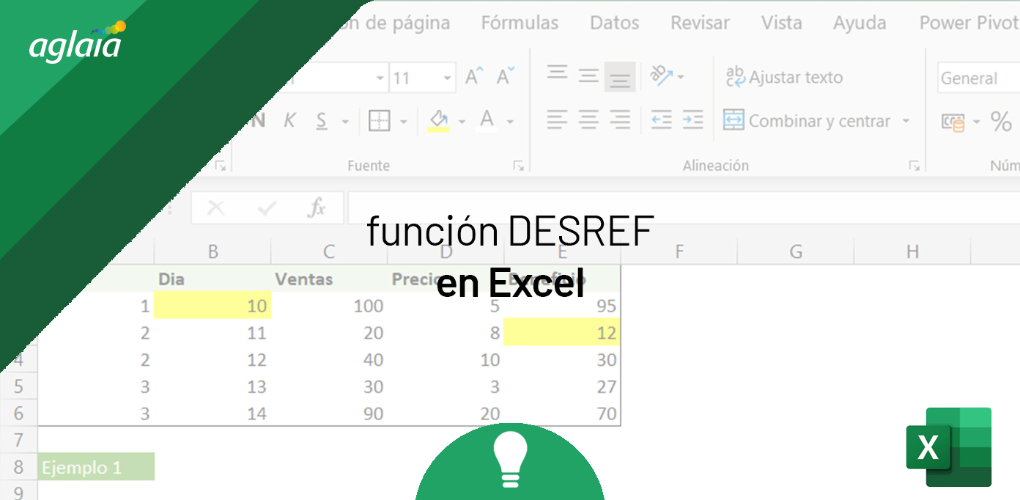Expand the font color dropdown arrow

click(x=510, y=122)
